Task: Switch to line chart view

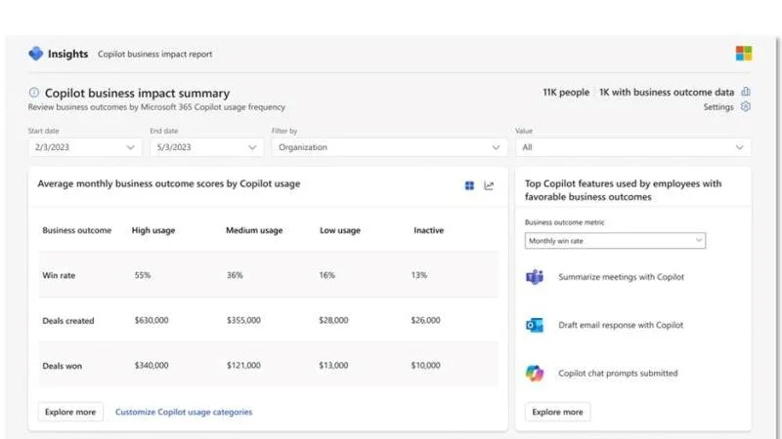Action: click(x=490, y=185)
